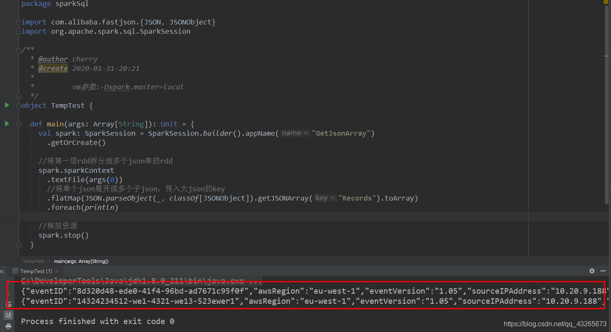Image resolution: width=611 pixels, height=332 pixels.
Task: Click the "cherry" author name
Action: coord(85,59)
